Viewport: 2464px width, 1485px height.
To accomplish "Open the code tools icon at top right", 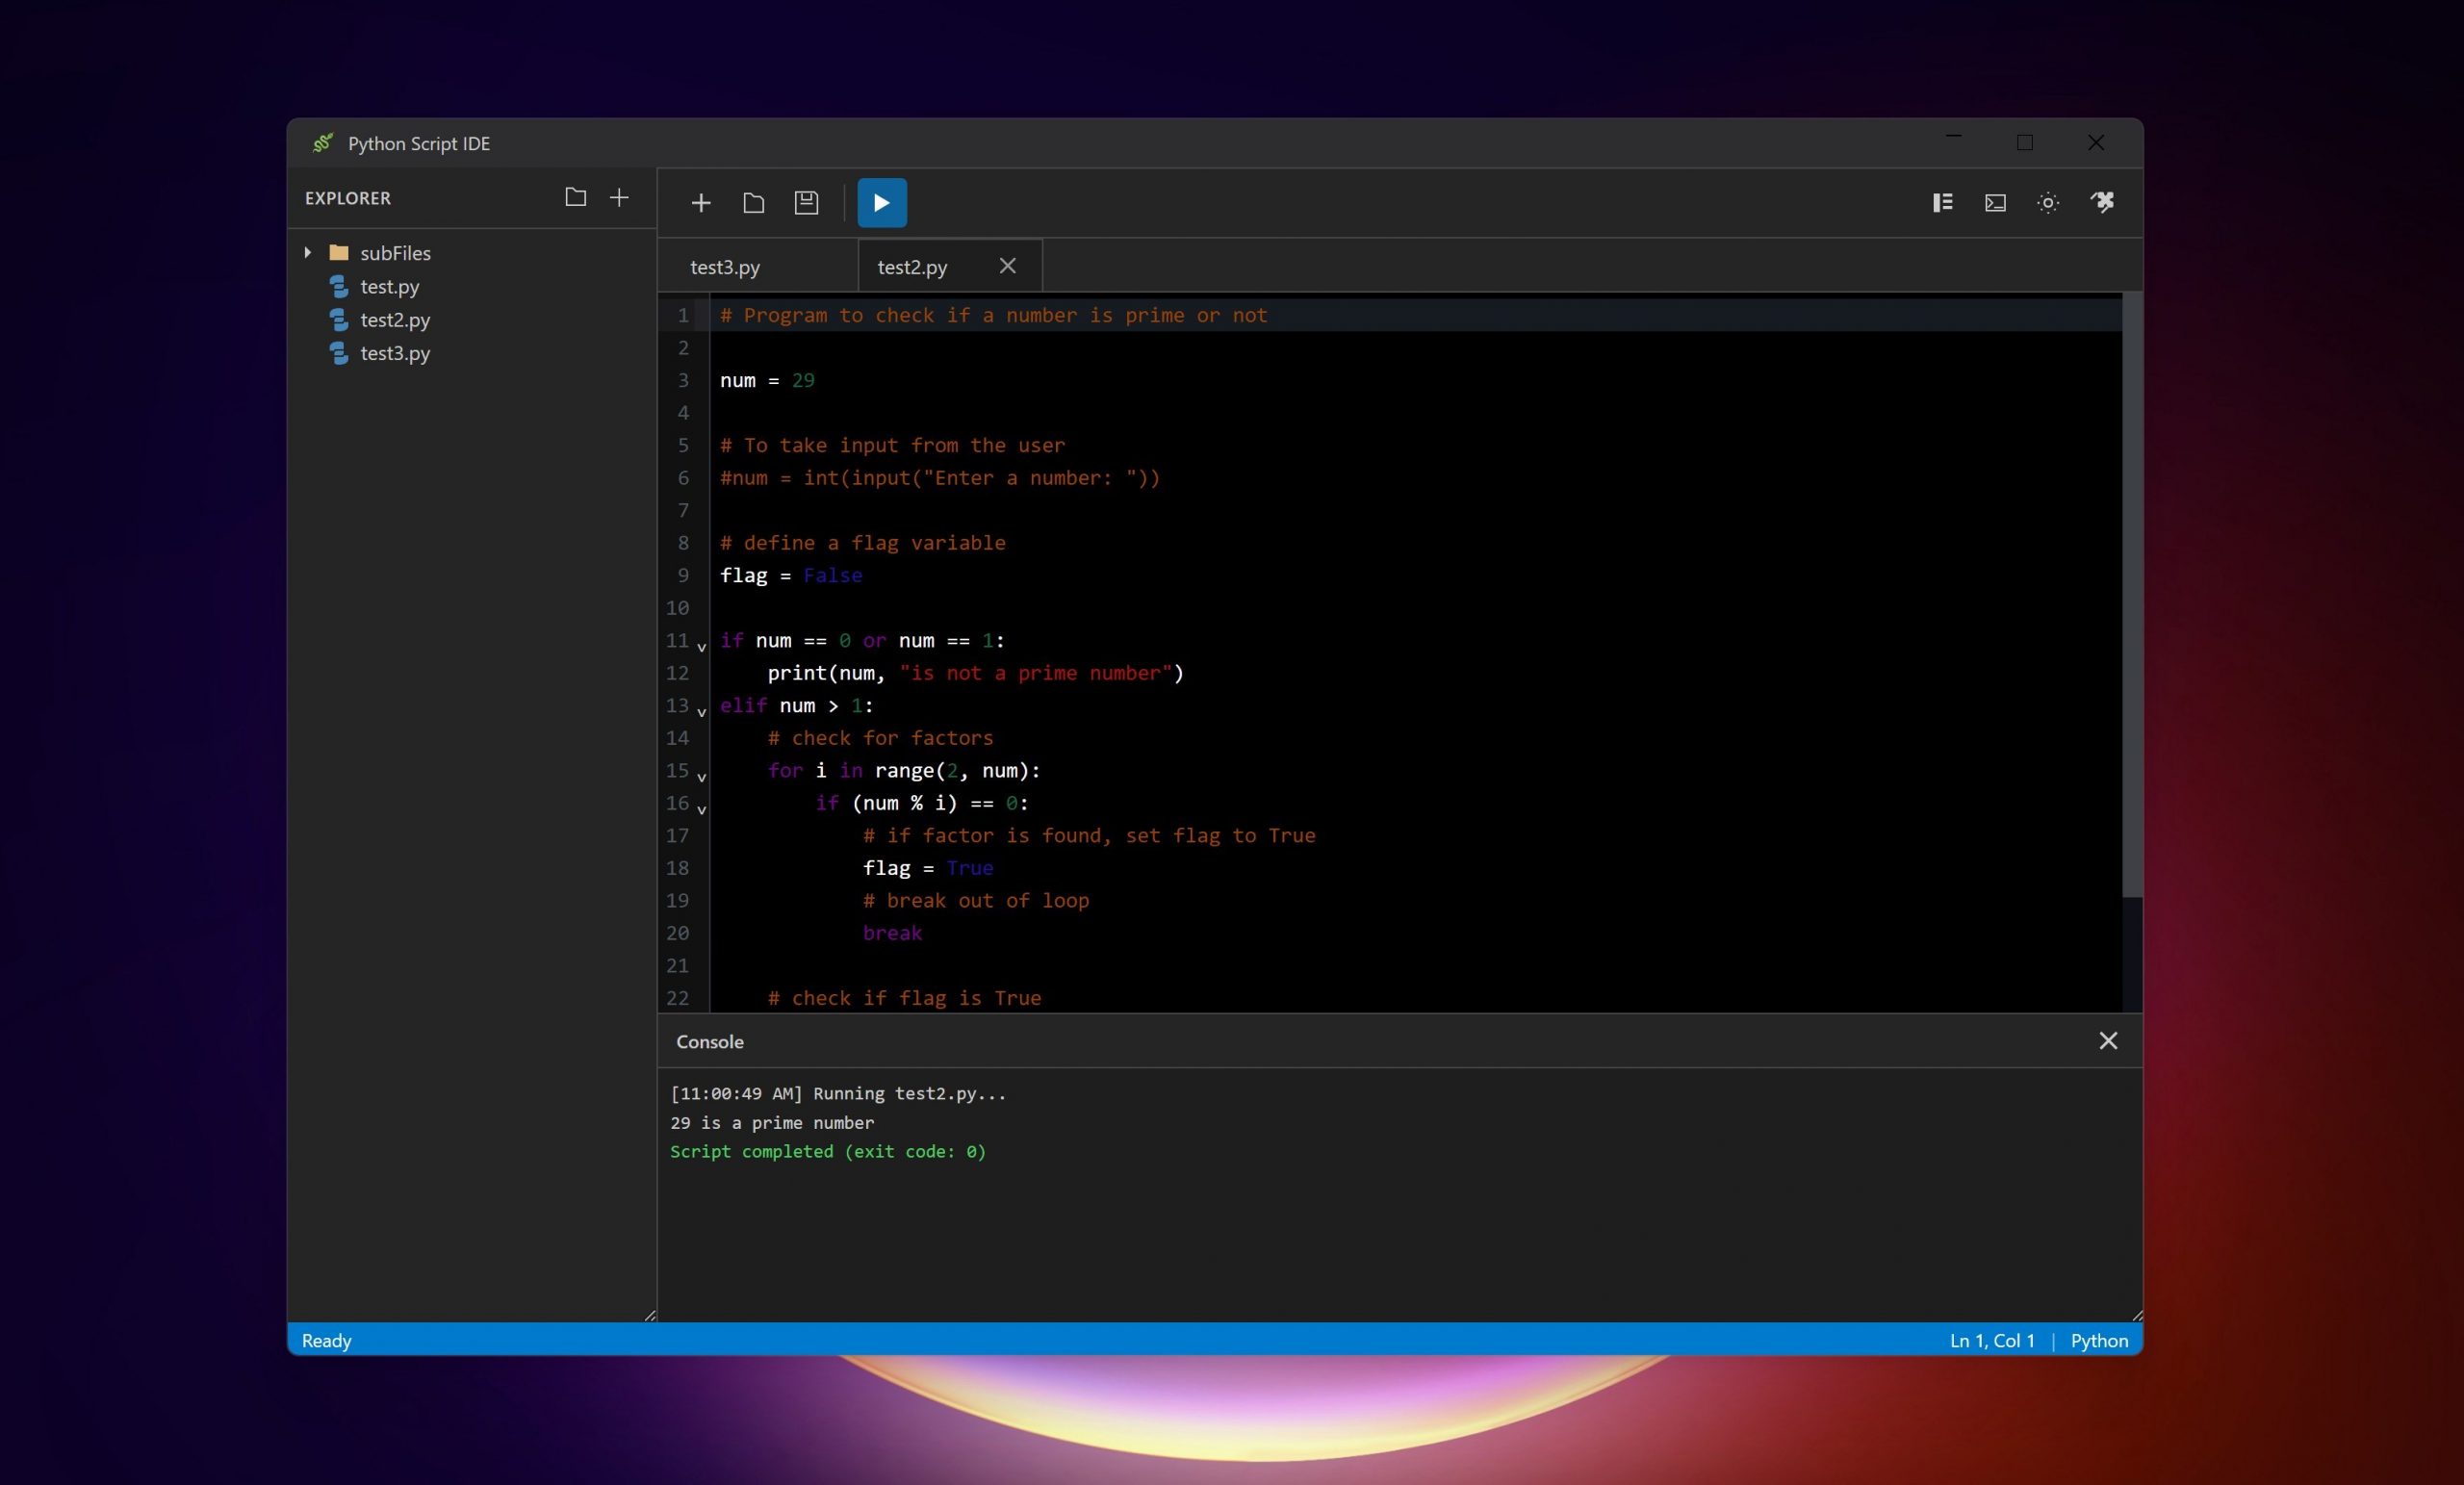I will click(x=2104, y=203).
